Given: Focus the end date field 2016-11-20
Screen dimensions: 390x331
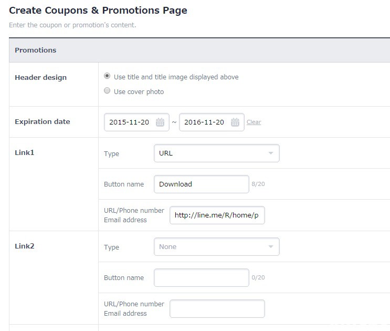Looking at the screenshot, I should (212, 122).
